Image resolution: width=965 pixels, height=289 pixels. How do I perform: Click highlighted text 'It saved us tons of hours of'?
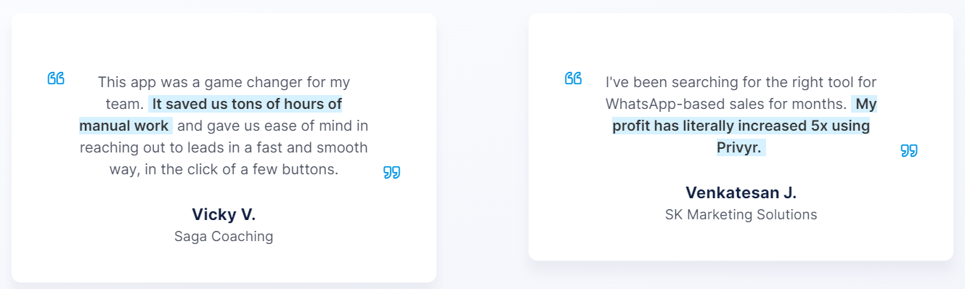click(246, 104)
